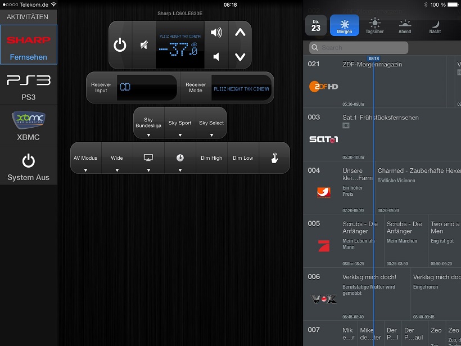Tap the Wi-Fi signal icon

click(53, 5)
